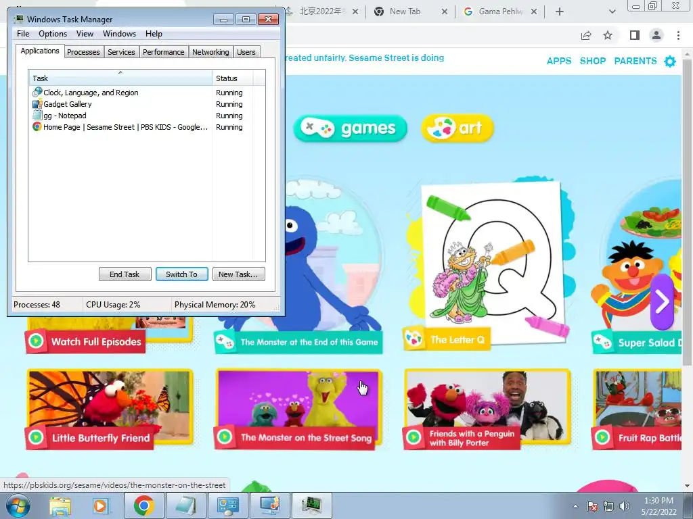The height and width of the screenshot is (519, 693).
Task: Open Action Center flag tray icon
Action: click(x=592, y=506)
